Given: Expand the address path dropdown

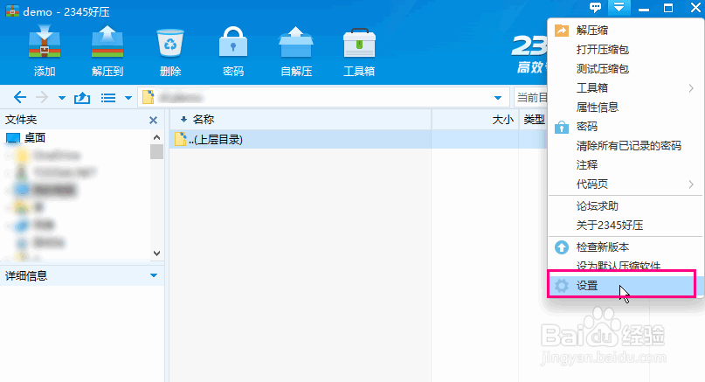Looking at the screenshot, I should [x=498, y=98].
